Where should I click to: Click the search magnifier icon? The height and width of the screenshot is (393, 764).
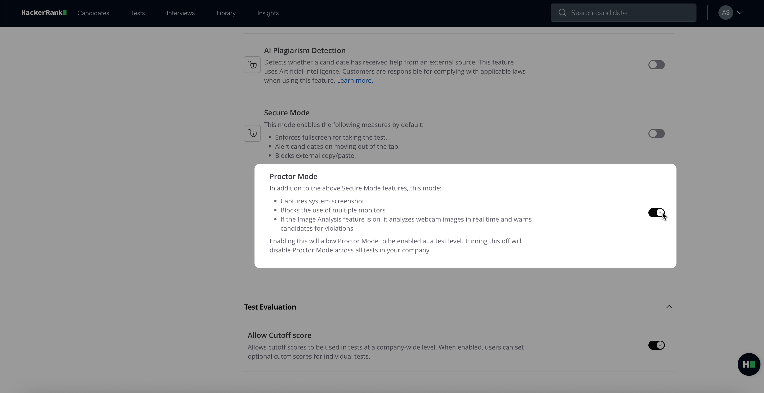click(563, 12)
